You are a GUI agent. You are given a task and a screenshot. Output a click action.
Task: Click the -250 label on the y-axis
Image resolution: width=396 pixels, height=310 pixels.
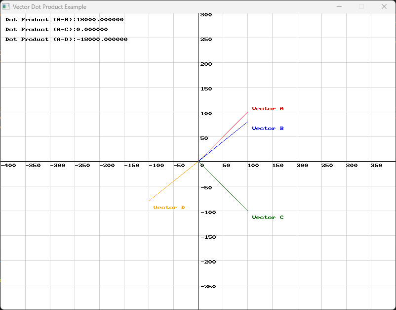[x=207, y=286]
